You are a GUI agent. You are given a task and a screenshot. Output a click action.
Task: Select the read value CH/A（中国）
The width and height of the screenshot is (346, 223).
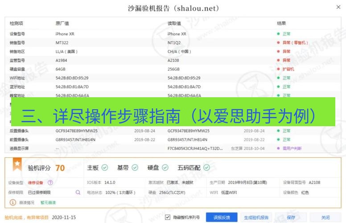tap(179, 51)
